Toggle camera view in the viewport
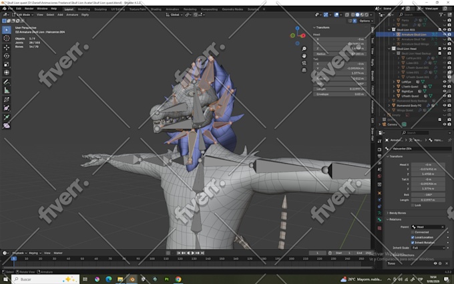Viewport: 454px width, 284px height. pyautogui.click(x=304, y=63)
